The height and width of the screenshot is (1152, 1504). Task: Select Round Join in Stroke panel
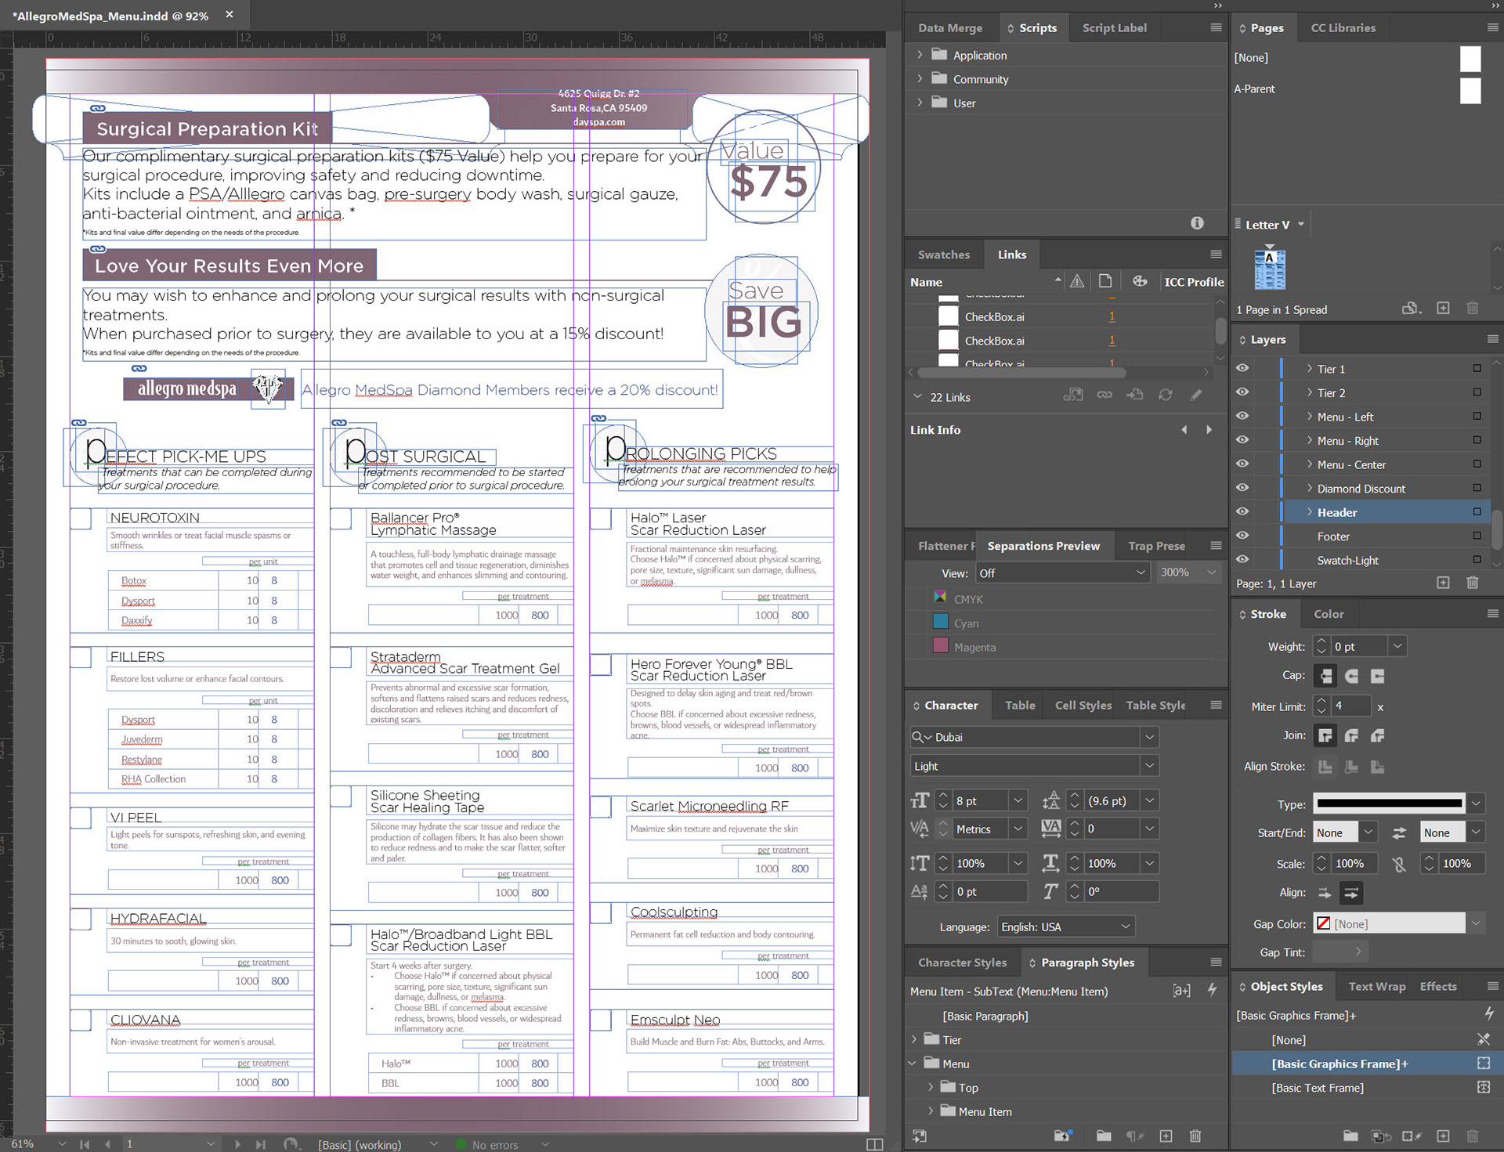pos(1352,735)
